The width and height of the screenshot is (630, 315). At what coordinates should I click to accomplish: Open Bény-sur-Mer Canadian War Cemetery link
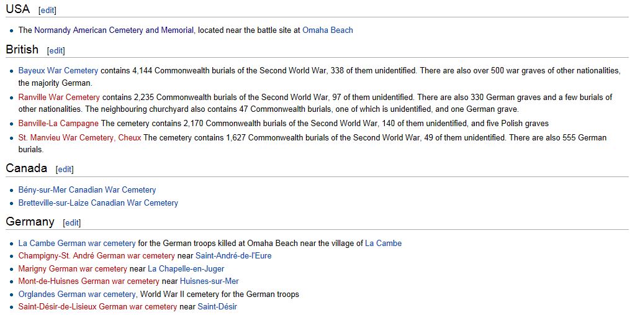(x=87, y=190)
